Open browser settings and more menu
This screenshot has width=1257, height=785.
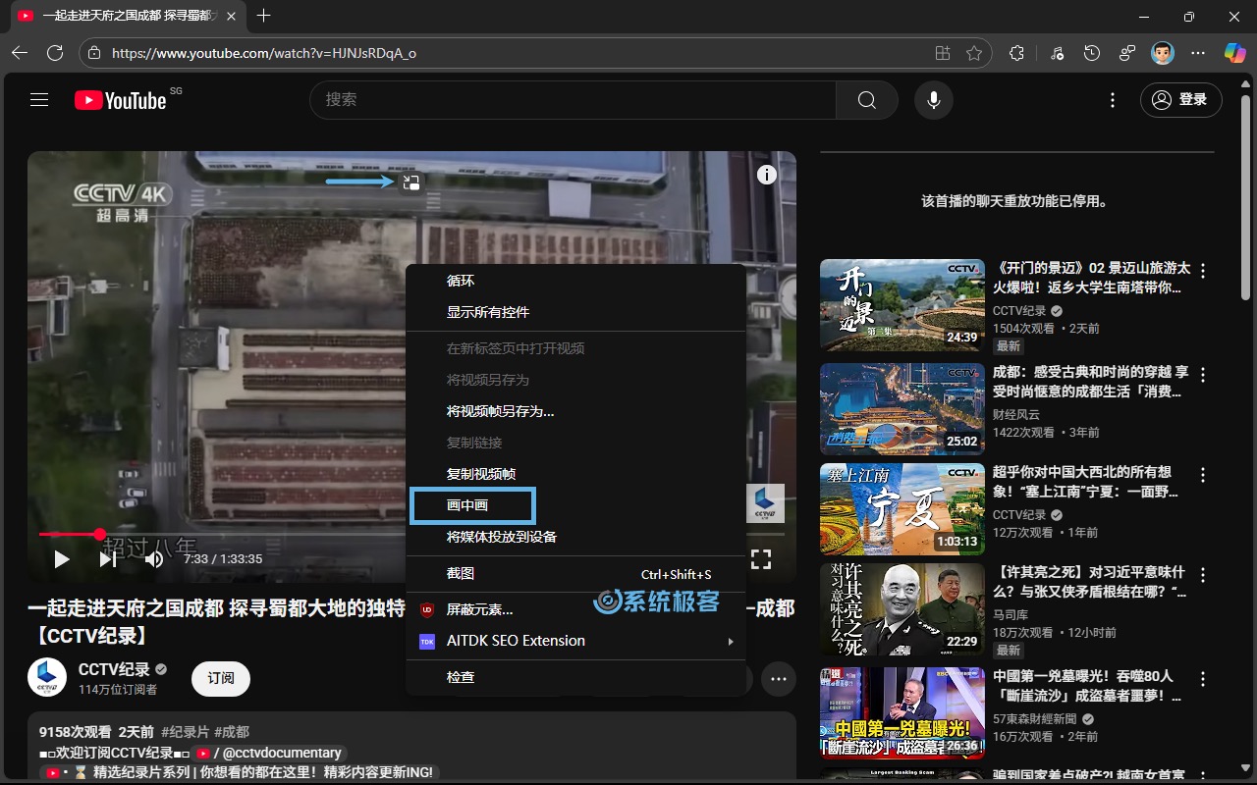click(1198, 53)
